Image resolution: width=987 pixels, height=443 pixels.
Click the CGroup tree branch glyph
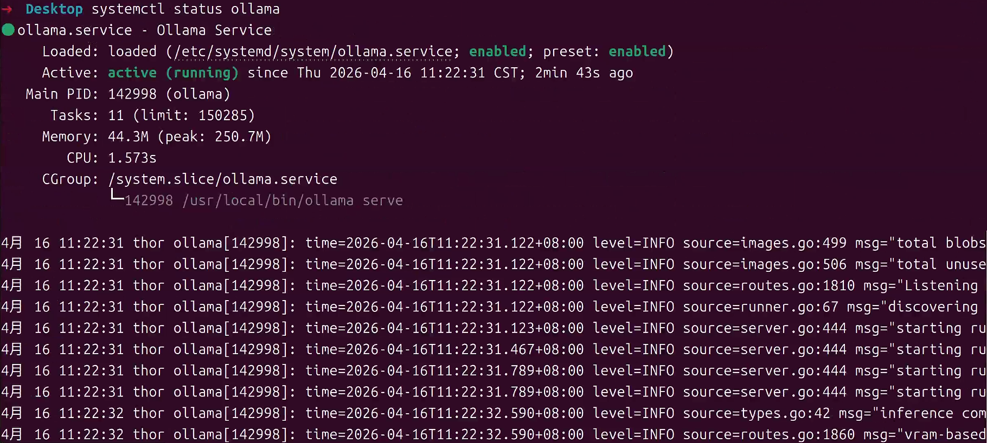(x=117, y=195)
